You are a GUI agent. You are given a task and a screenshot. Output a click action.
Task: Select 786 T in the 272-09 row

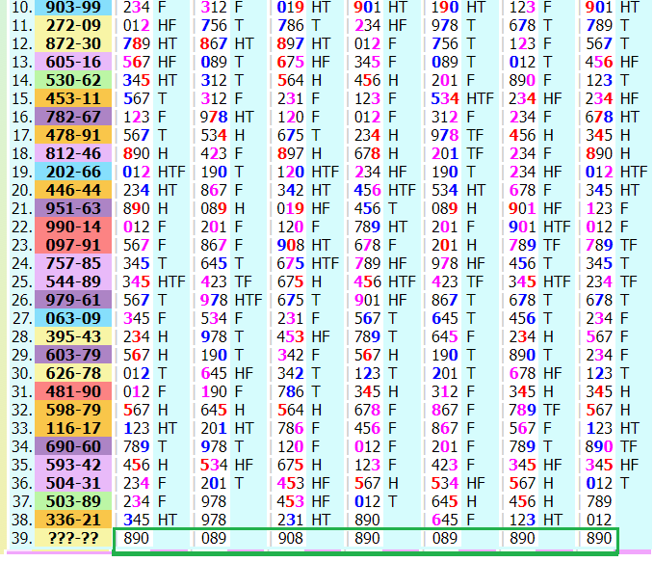tap(299, 25)
